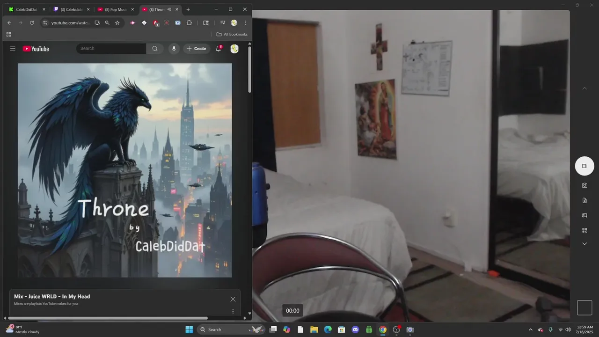The height and width of the screenshot is (337, 599).
Task: Bookmark this page with the star icon
Action: tap(117, 22)
